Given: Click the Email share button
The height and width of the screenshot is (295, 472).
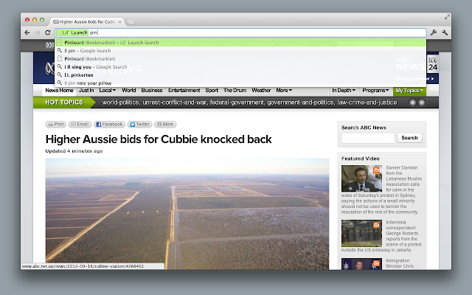Looking at the screenshot, I should pos(80,125).
